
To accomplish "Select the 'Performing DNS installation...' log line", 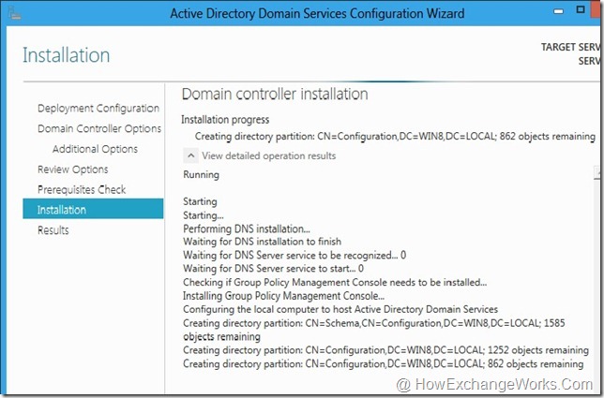I will pos(246,228).
